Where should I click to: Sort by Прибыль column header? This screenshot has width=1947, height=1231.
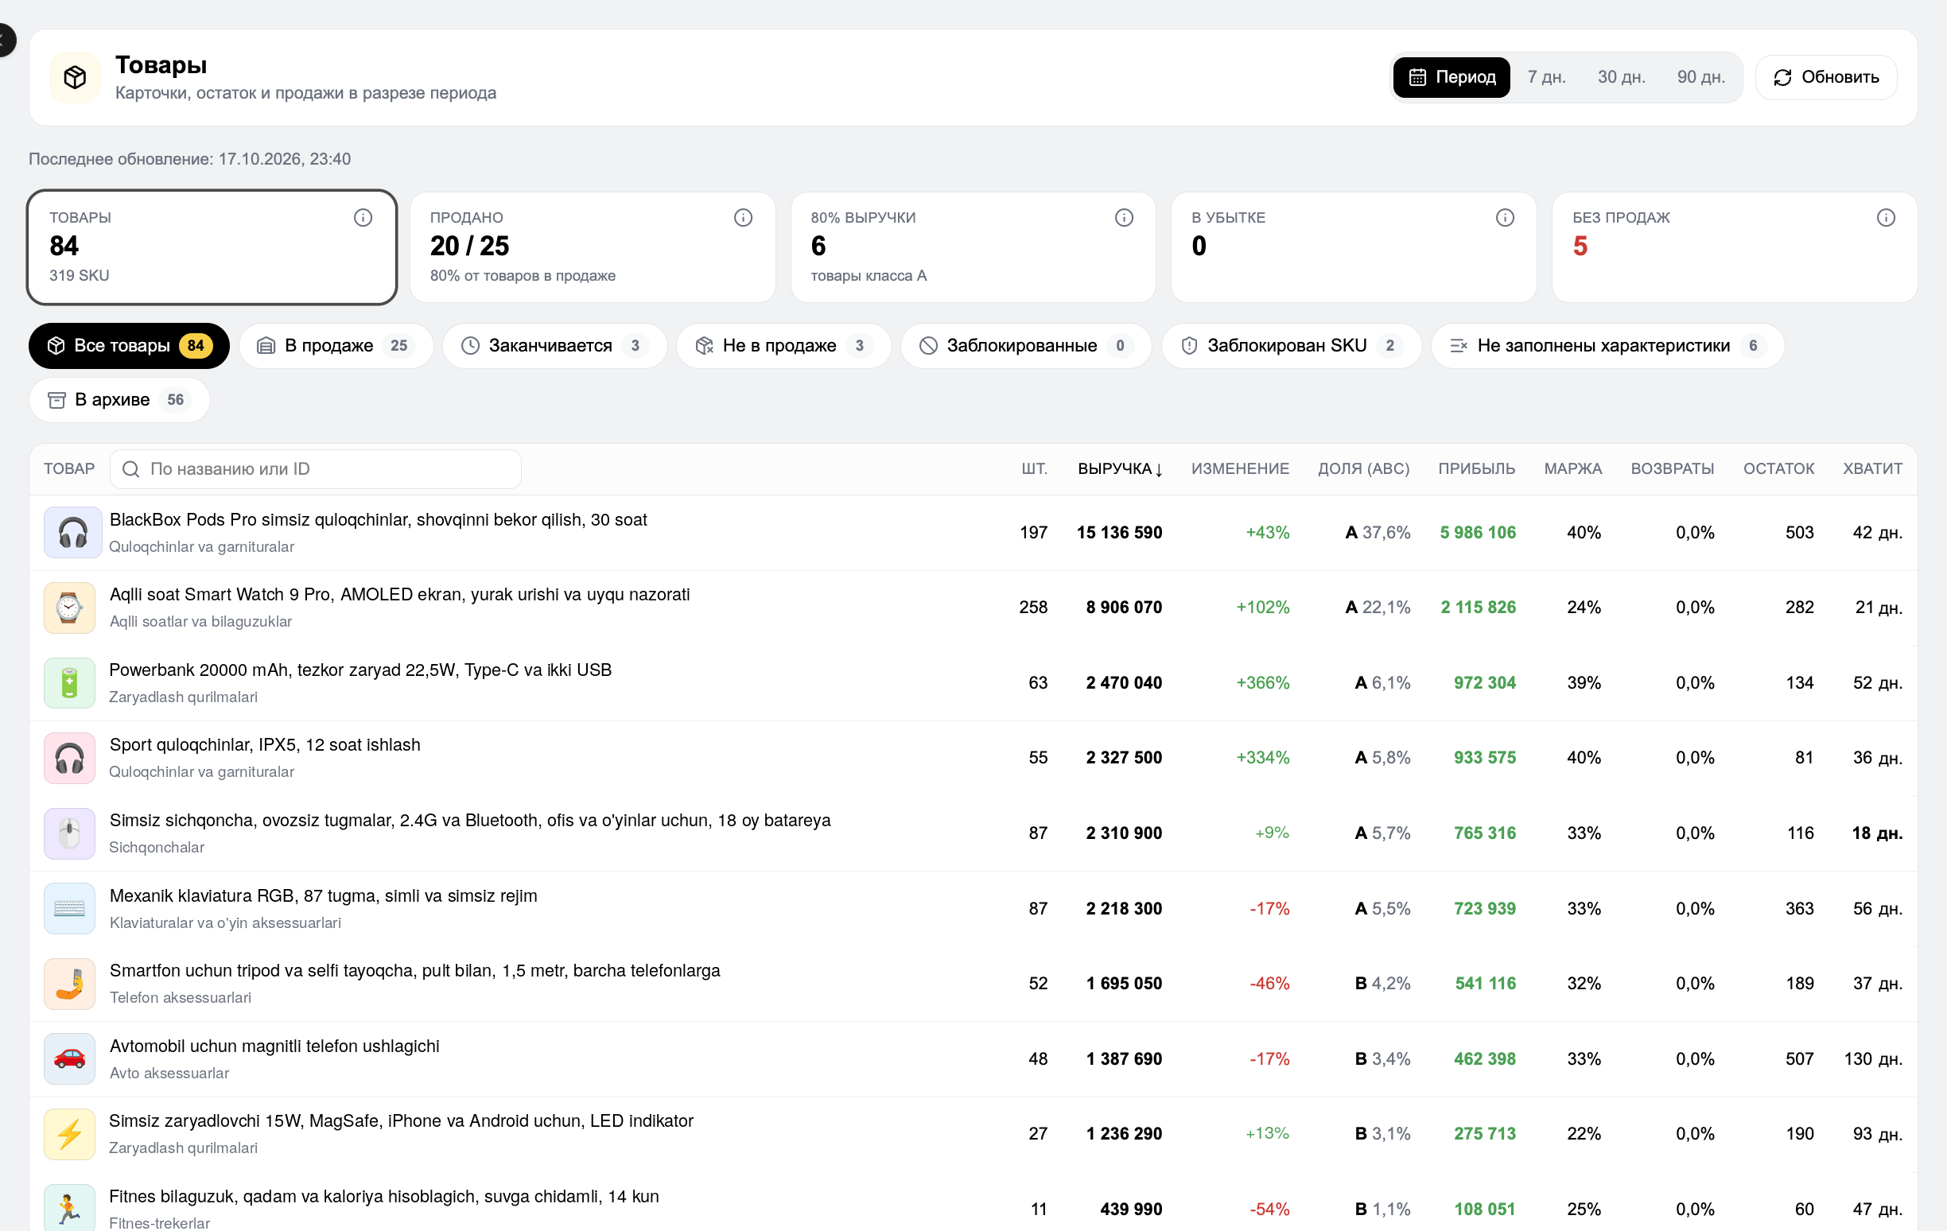tap(1476, 470)
